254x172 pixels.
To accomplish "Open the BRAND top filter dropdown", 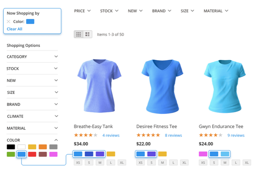I will pyautogui.click(x=161, y=11).
